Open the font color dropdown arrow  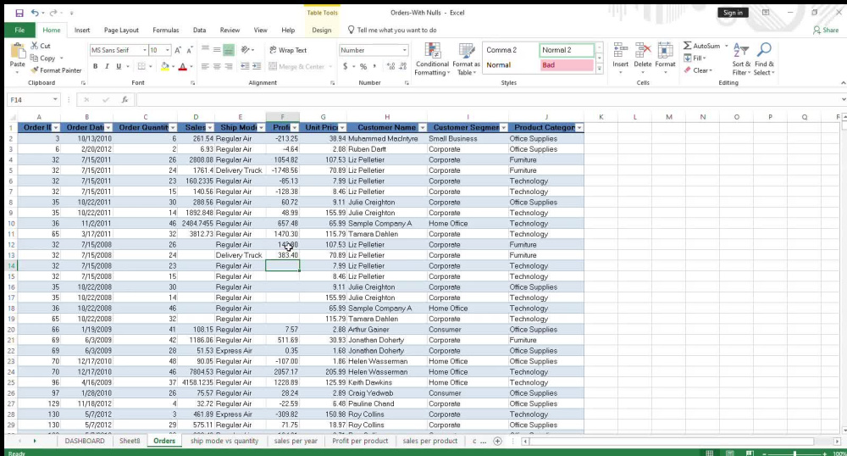pos(191,66)
